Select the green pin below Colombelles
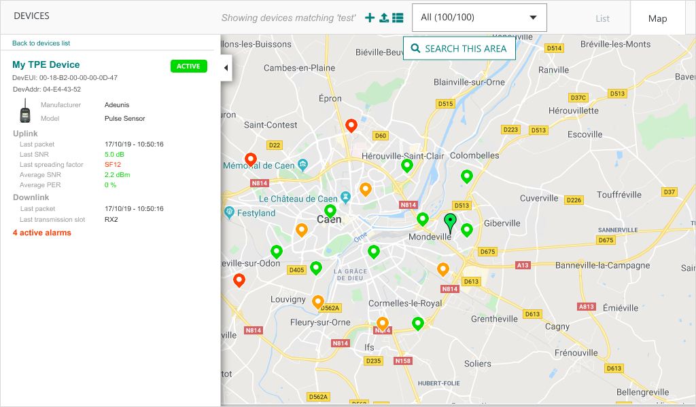The width and height of the screenshot is (696, 407). [467, 176]
